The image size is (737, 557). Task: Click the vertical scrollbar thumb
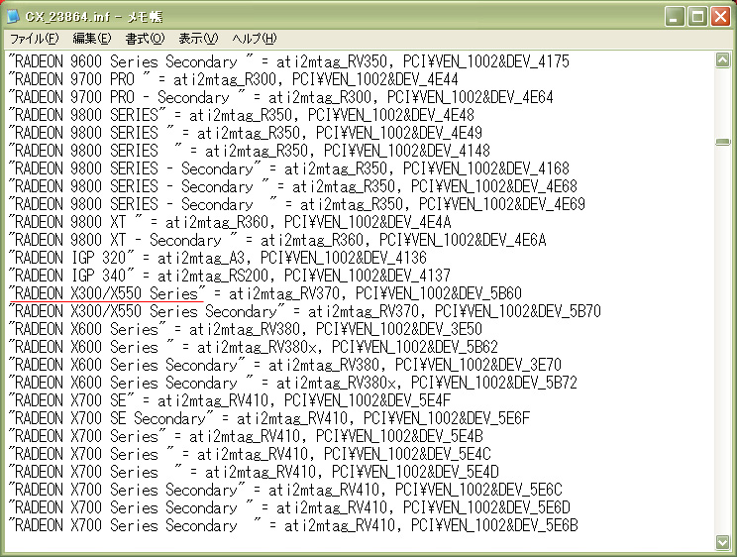723,142
